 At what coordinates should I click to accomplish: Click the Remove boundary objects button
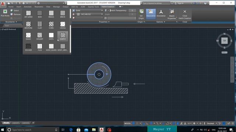15,14
